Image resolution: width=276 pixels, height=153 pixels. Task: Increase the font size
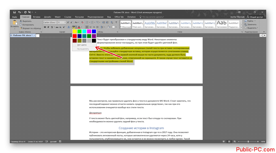68,22
